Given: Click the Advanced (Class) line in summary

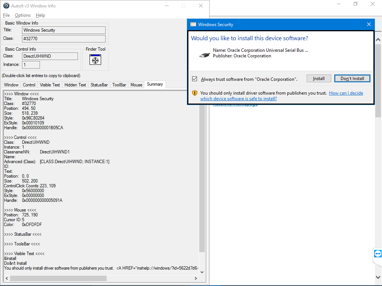Looking at the screenshot, I should click(57, 162).
